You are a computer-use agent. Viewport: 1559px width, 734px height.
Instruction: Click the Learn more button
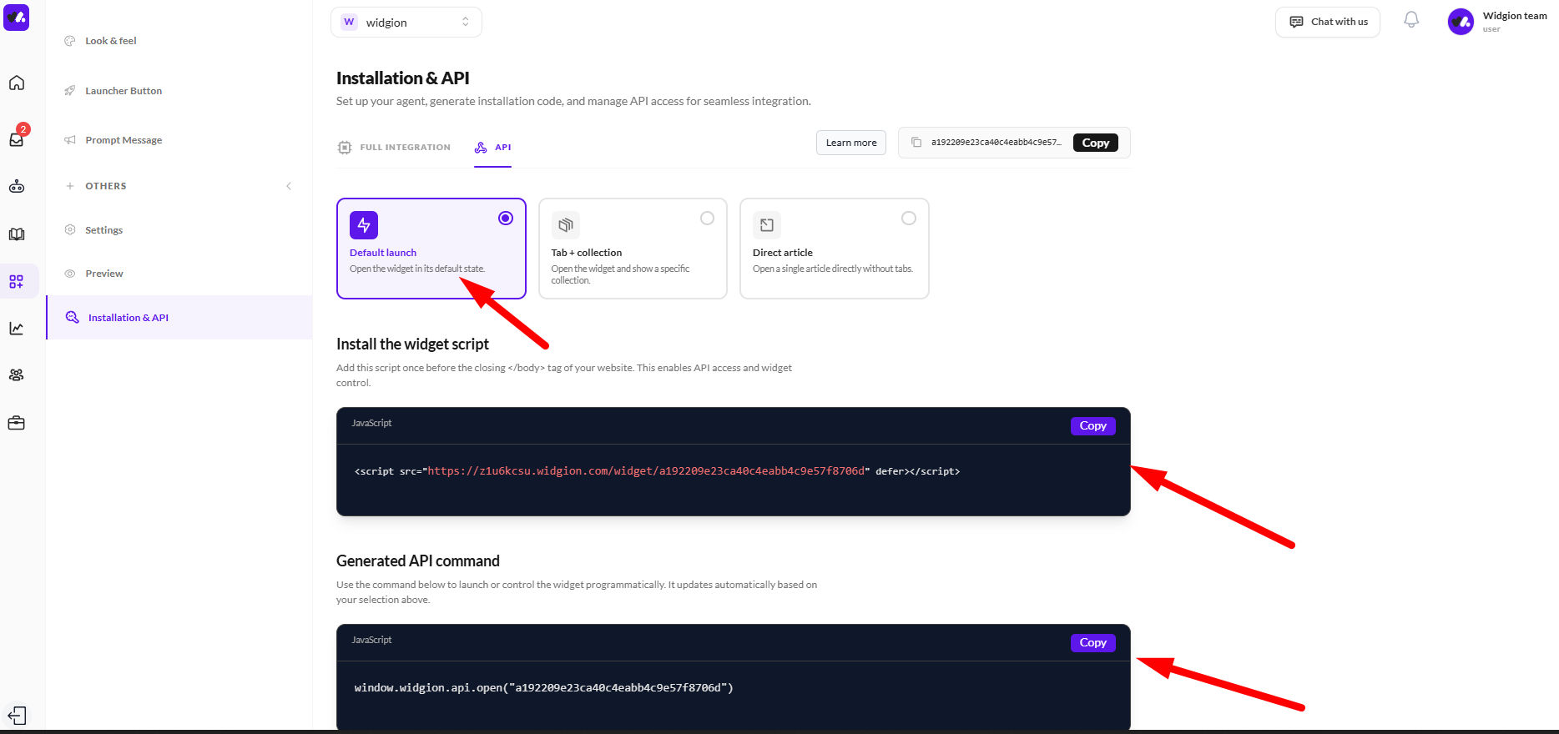851,143
